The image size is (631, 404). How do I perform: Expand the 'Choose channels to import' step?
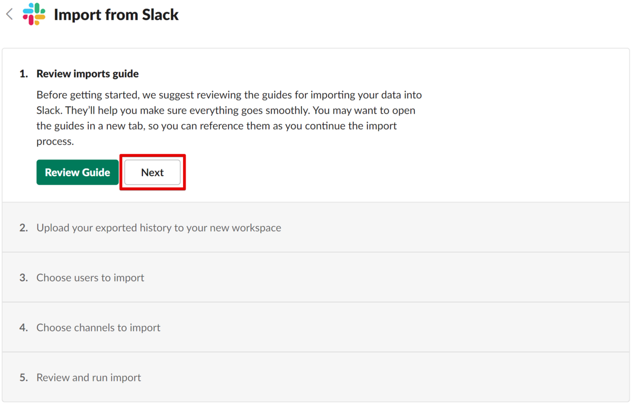tap(315, 328)
